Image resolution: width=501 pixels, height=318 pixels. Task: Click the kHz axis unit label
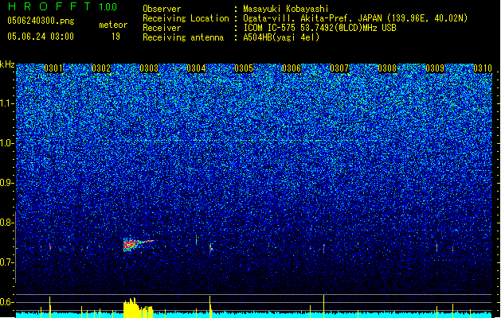[x=7, y=64]
